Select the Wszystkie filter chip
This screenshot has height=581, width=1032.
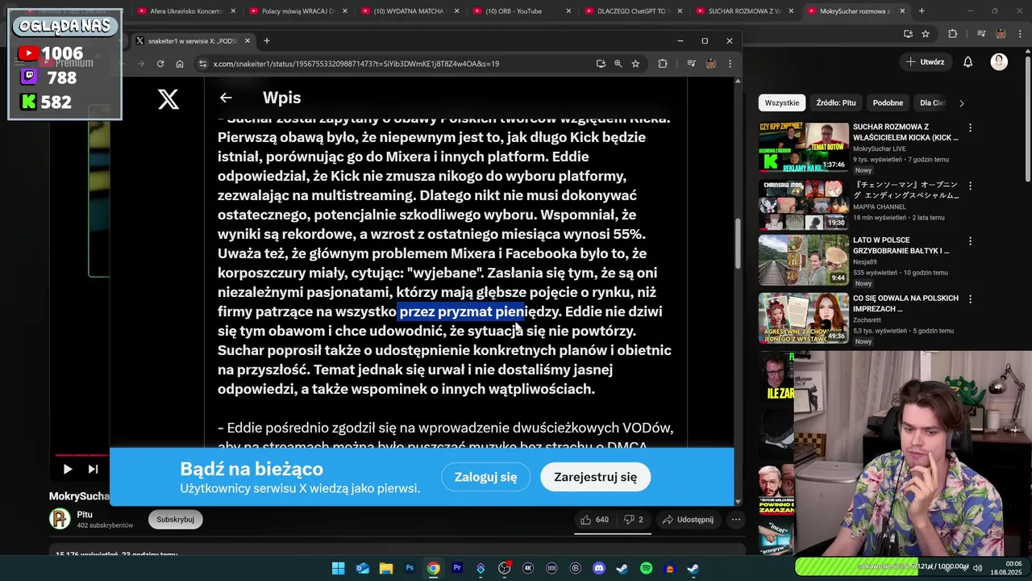[782, 102]
